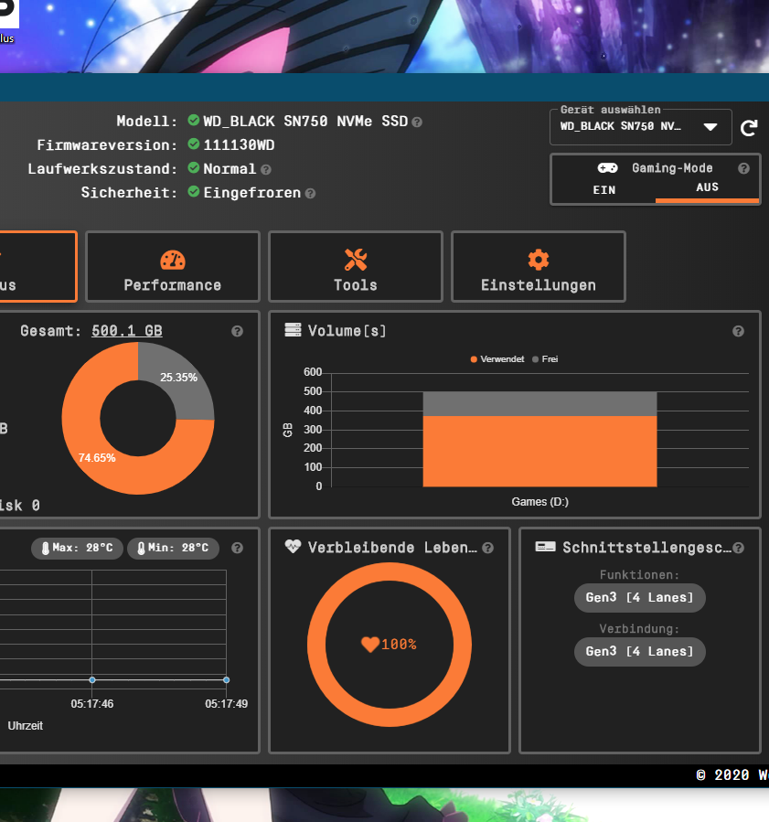The height and width of the screenshot is (822, 769).
Task: Click temperature data point at 05:17:46
Action: click(92, 680)
